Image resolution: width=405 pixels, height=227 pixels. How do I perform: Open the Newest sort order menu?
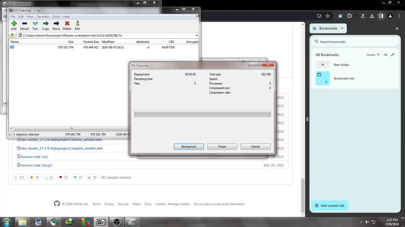373,55
